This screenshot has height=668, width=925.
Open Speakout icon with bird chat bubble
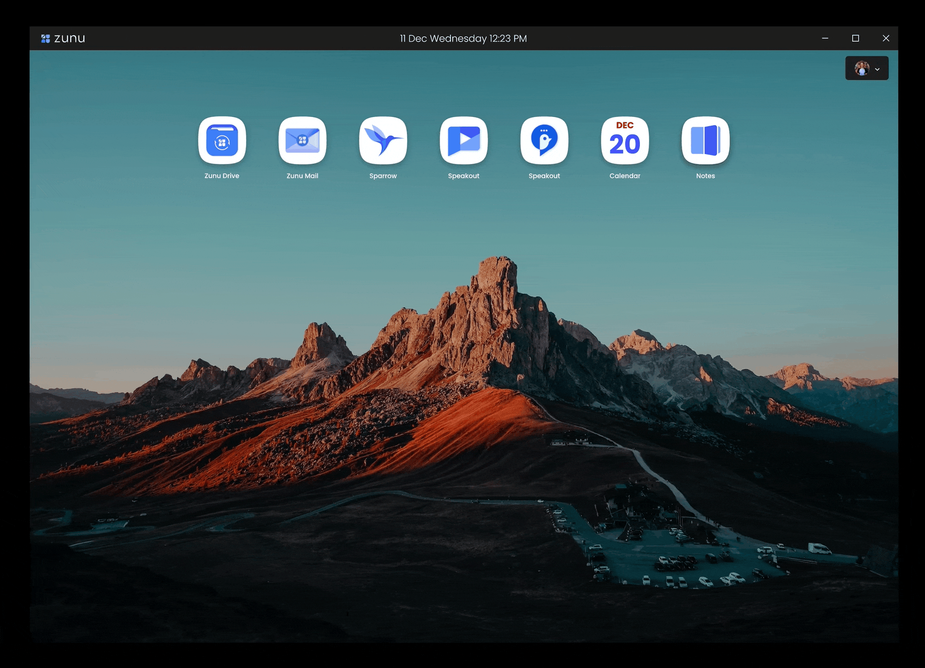coord(544,141)
